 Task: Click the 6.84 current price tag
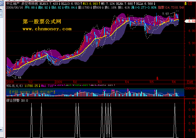190,21
